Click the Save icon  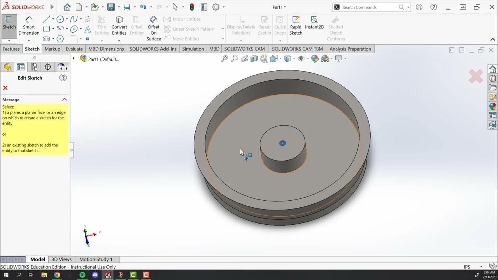(111, 7)
